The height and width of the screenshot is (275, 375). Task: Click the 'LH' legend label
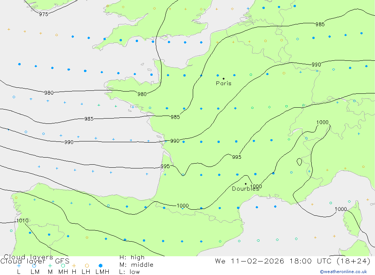86,272
